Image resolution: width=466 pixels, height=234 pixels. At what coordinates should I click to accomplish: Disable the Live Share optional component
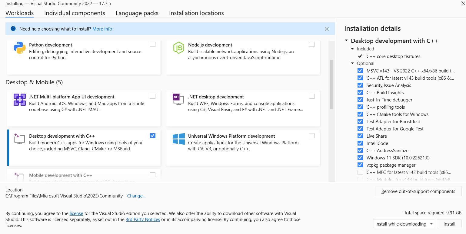[360, 136]
